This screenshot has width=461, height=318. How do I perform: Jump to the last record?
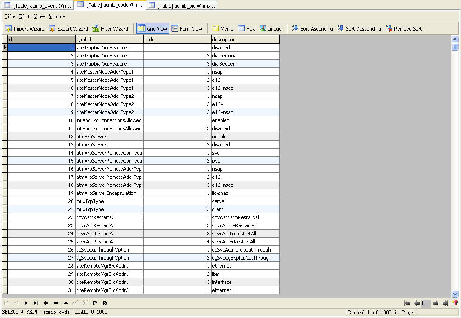(36, 303)
